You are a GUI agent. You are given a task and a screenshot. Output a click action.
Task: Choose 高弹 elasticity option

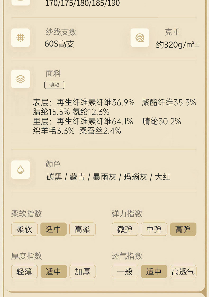click(x=183, y=229)
